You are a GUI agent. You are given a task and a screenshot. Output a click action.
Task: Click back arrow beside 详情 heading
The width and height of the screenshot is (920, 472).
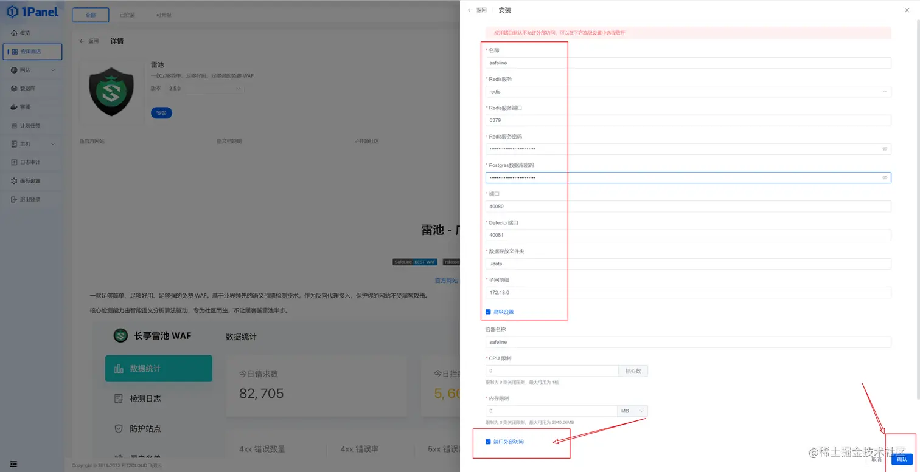pos(82,41)
